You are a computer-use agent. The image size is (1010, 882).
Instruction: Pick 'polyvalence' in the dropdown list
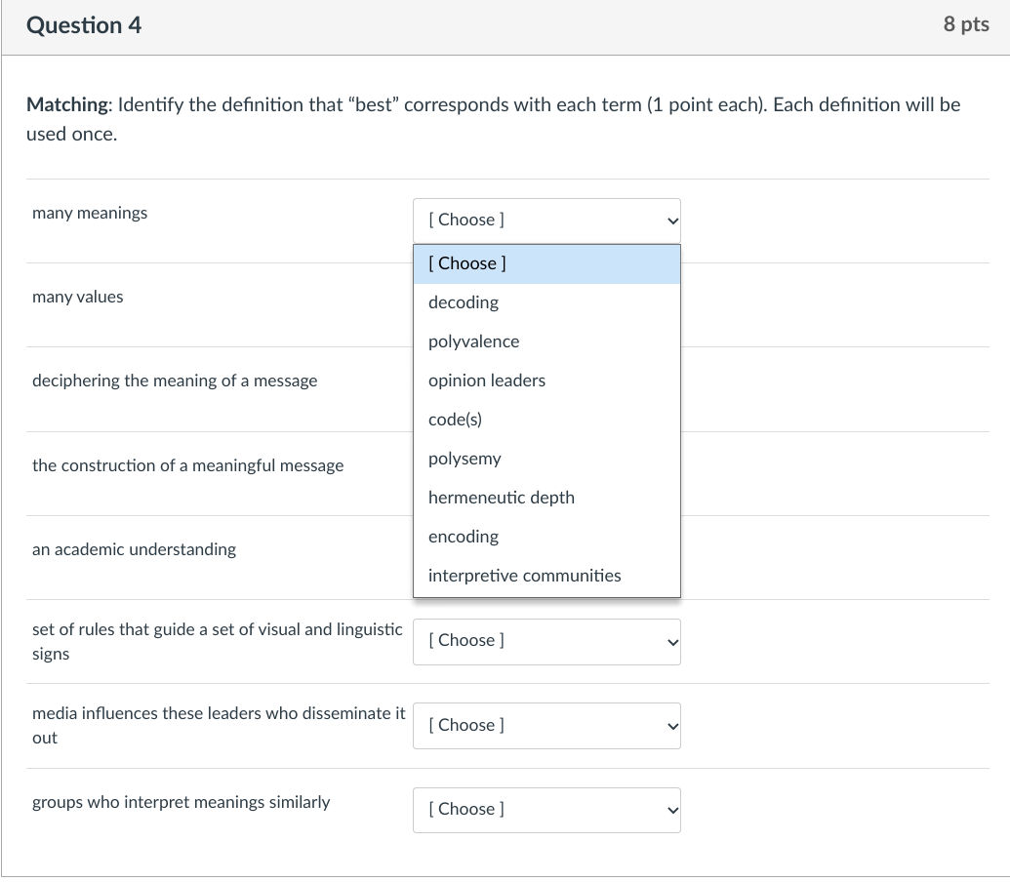pyautogui.click(x=473, y=341)
